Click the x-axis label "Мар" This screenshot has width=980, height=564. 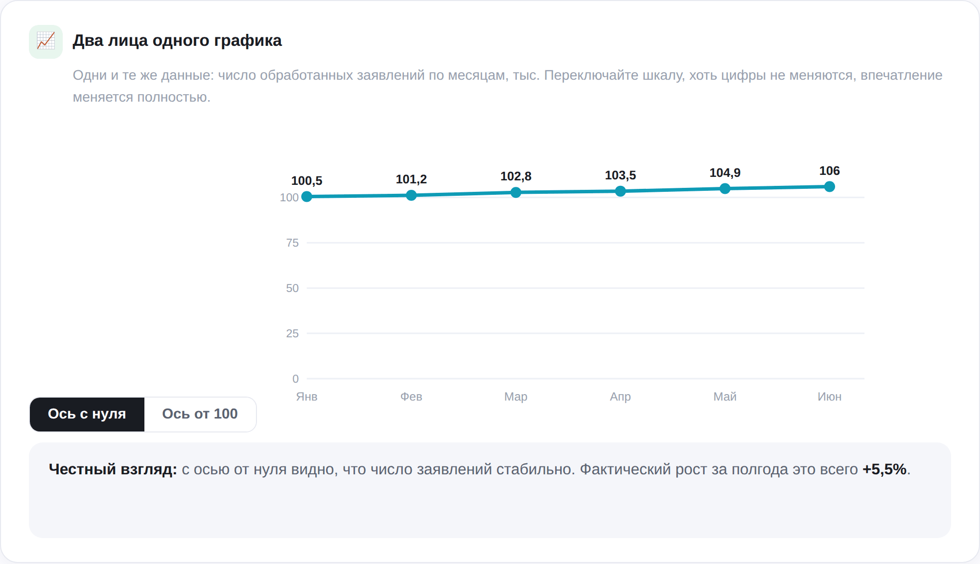(x=516, y=397)
